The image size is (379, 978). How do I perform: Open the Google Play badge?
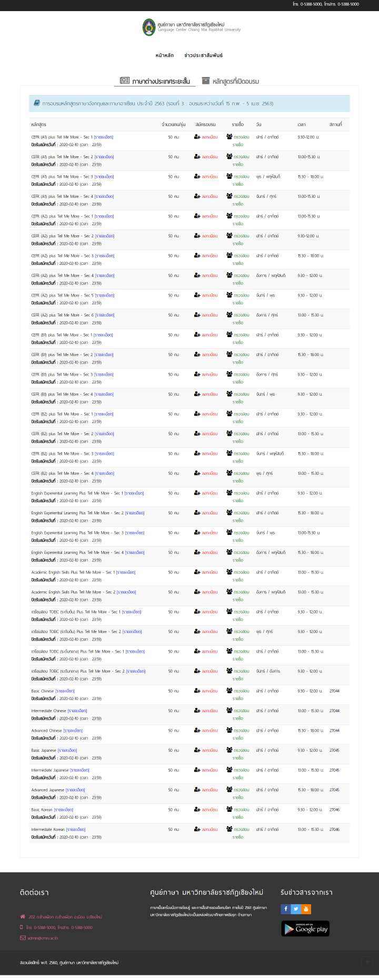pyautogui.click(x=305, y=929)
